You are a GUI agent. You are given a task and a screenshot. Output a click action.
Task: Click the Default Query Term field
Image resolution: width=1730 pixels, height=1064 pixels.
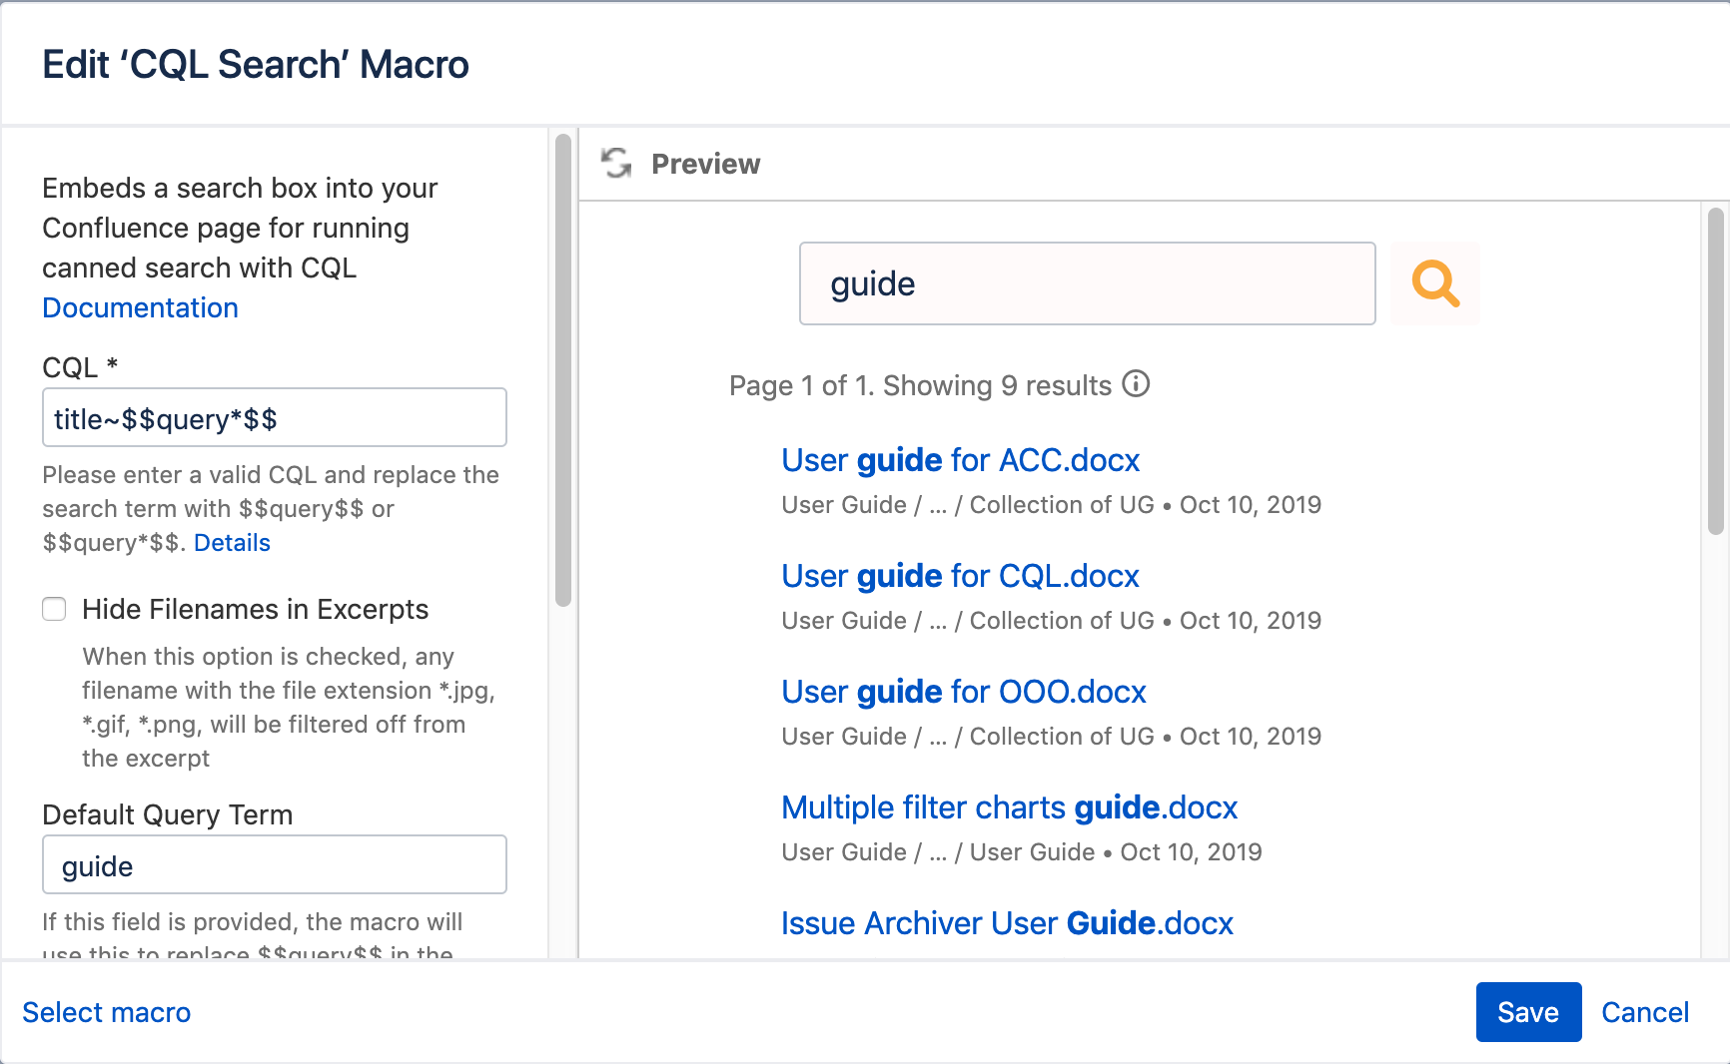pyautogui.click(x=274, y=864)
